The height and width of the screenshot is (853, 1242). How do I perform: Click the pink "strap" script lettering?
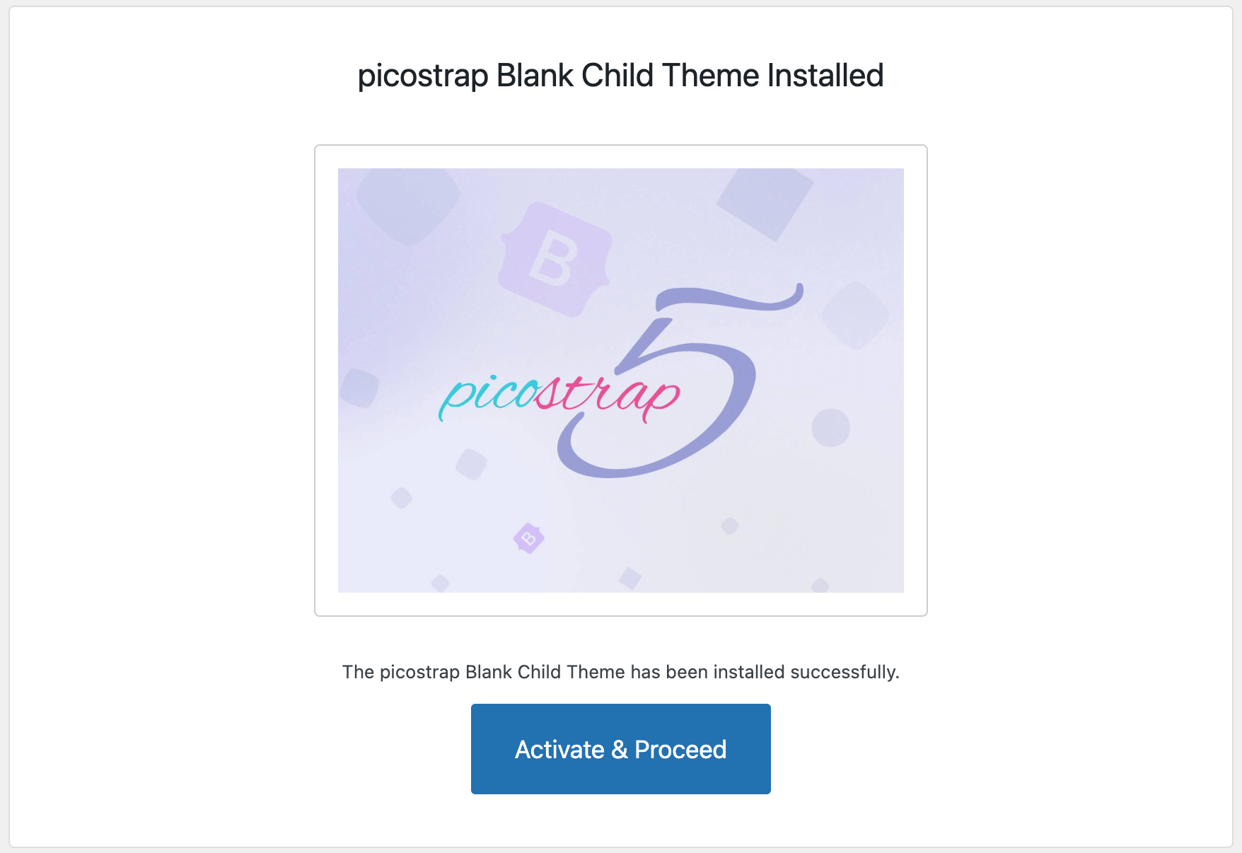[608, 395]
